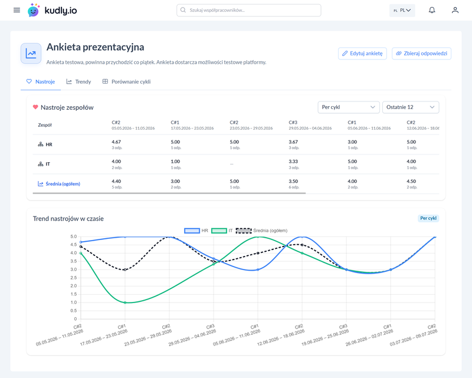This screenshot has width=472, height=378.
Task: Click the table's horizontal scrollbar
Action: point(169,193)
